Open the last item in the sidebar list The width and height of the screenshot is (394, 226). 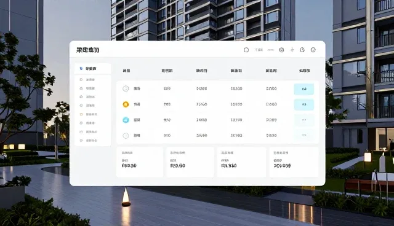tap(93, 141)
